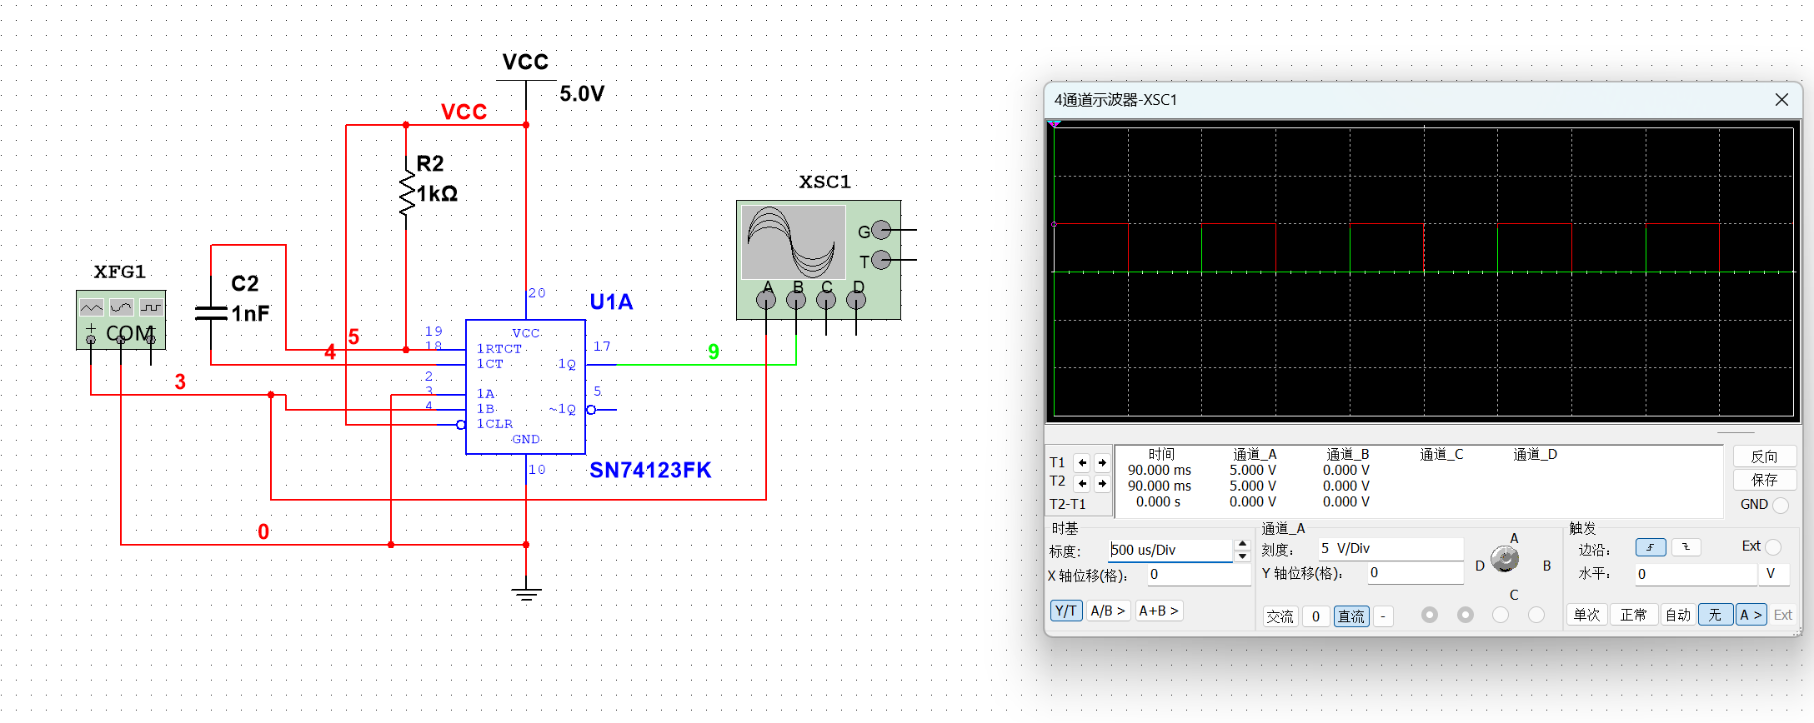Viewport: 1814px width, 723px height.
Task: Click the channel selector knob
Action: tap(1505, 559)
